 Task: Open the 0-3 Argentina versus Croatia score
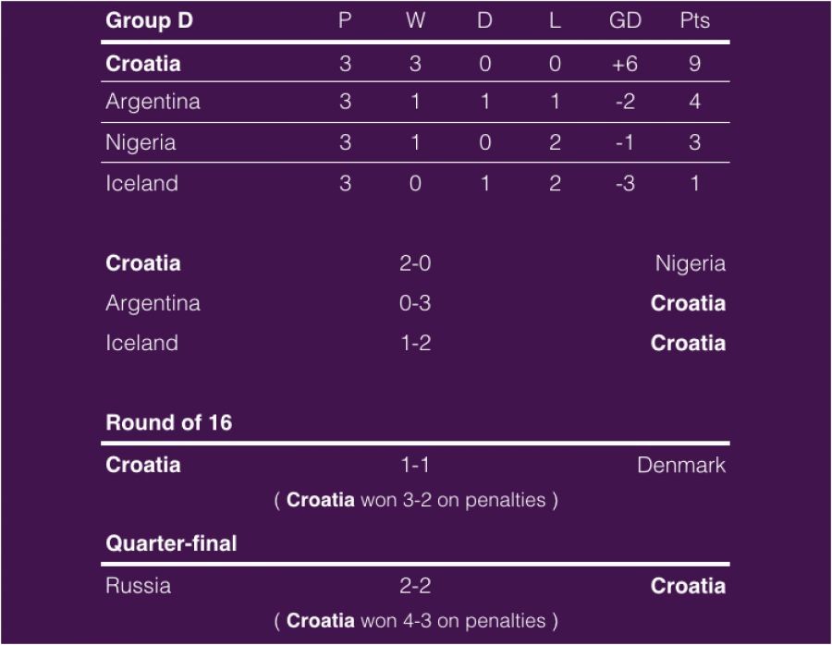click(415, 303)
